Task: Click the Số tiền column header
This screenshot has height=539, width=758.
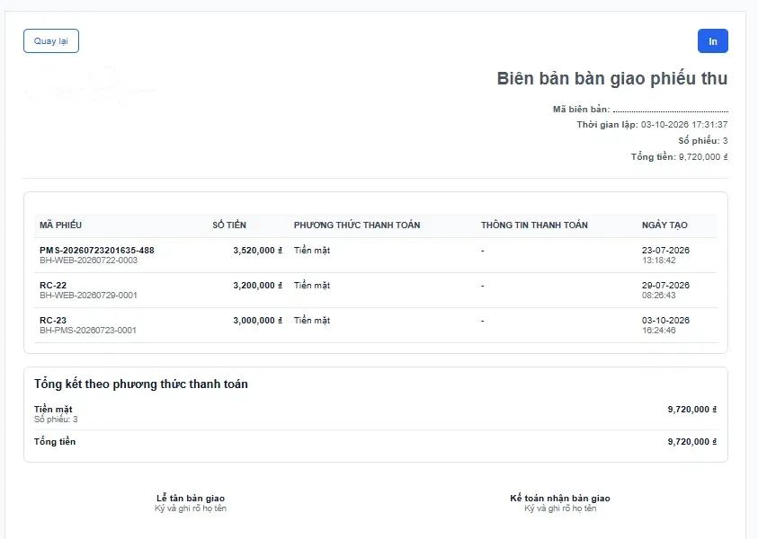Action: click(x=229, y=225)
